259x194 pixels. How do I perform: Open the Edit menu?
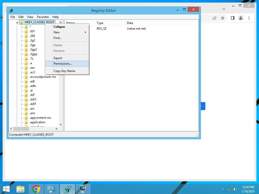(x=21, y=17)
